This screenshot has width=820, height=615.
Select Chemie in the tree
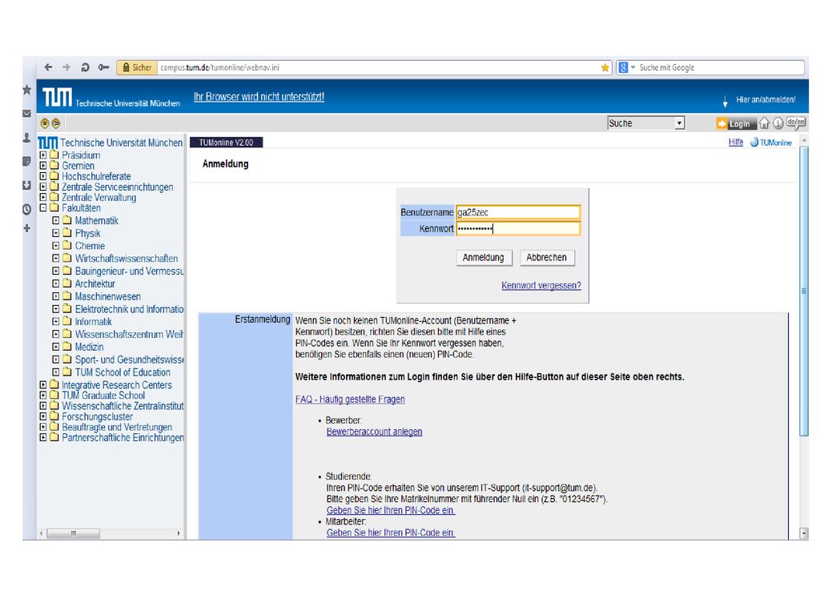pos(90,246)
